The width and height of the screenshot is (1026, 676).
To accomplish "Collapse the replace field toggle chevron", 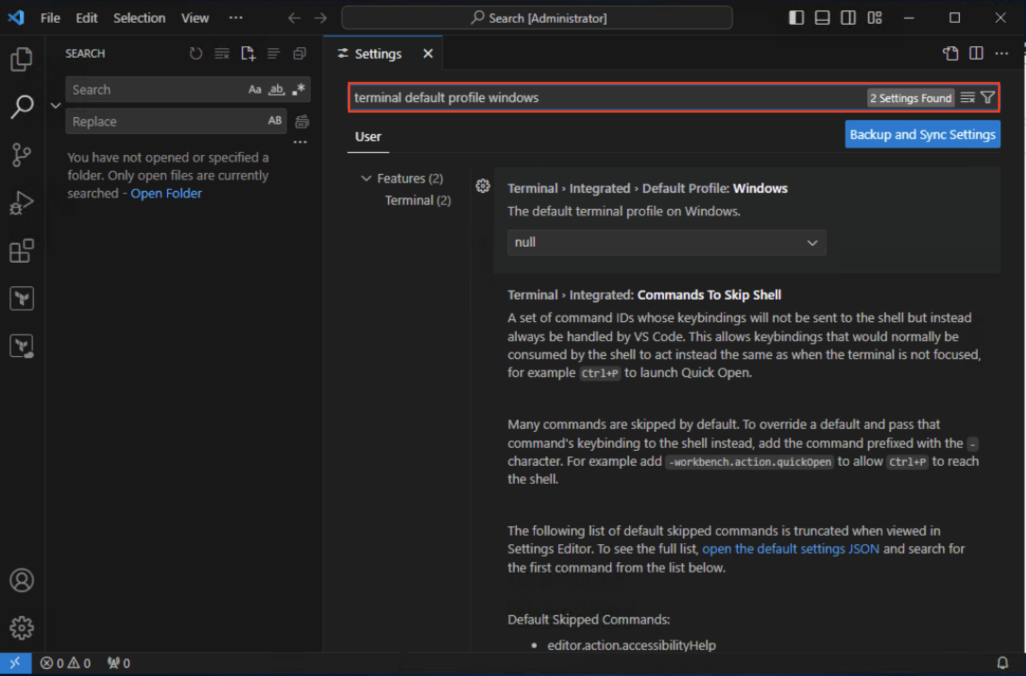I will [x=56, y=105].
